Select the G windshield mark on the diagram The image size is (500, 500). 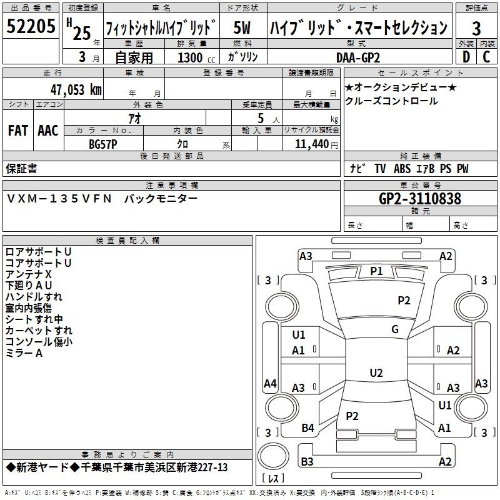click(395, 329)
